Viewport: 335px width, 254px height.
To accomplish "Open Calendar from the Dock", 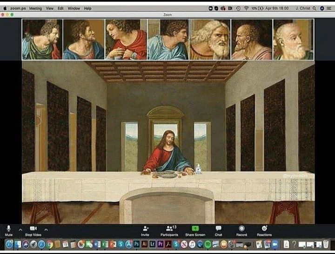I will [x=66, y=244].
